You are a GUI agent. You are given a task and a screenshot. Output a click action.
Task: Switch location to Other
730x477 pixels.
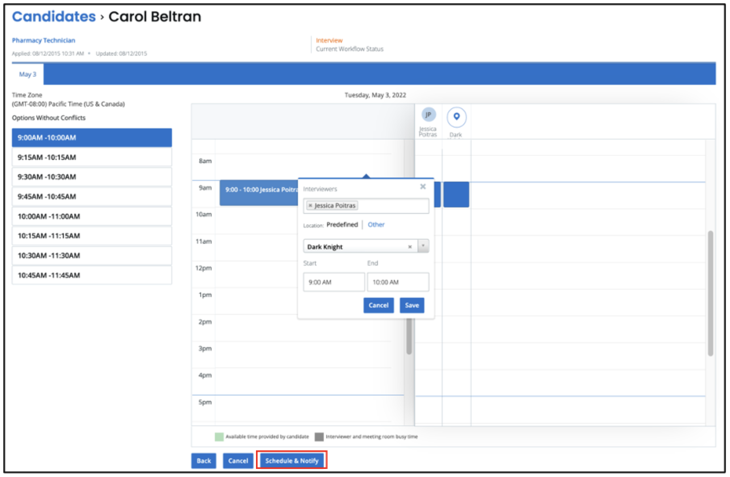click(x=376, y=224)
